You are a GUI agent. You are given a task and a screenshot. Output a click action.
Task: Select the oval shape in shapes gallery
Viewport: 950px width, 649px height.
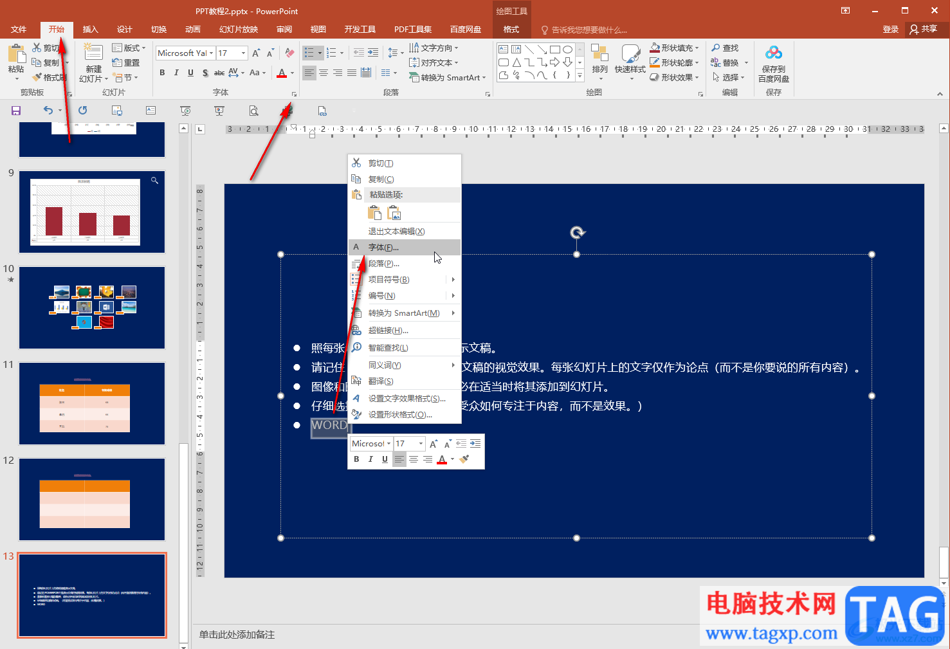tap(567, 49)
